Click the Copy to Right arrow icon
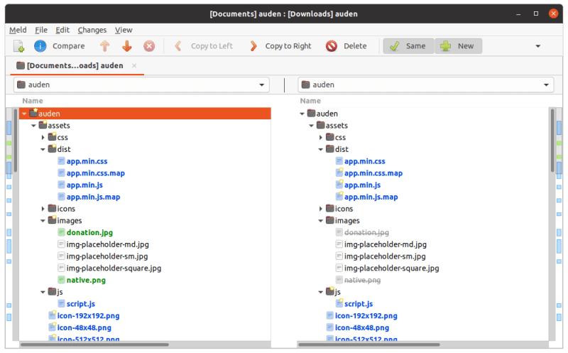This screenshot has height=353, width=568. (x=253, y=46)
